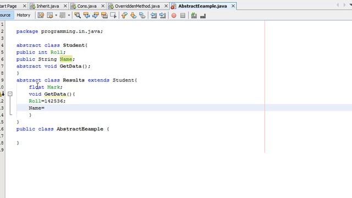This screenshot has width=352, height=198.
Task: Click highlighted 'Name' on line 6
Action: (66, 59)
